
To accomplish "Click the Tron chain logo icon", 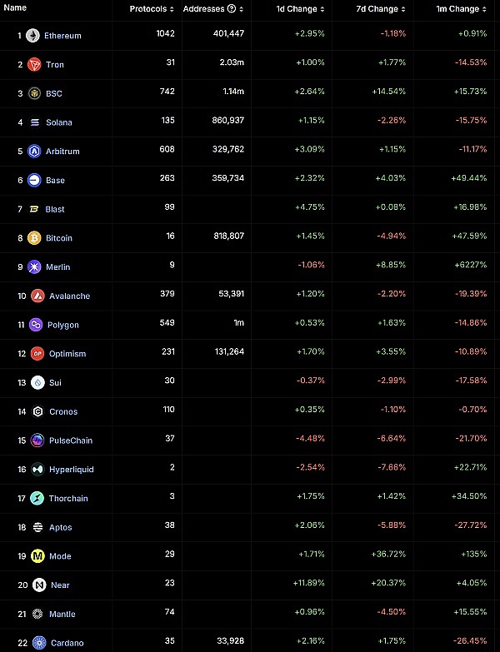I will pyautogui.click(x=34, y=65).
